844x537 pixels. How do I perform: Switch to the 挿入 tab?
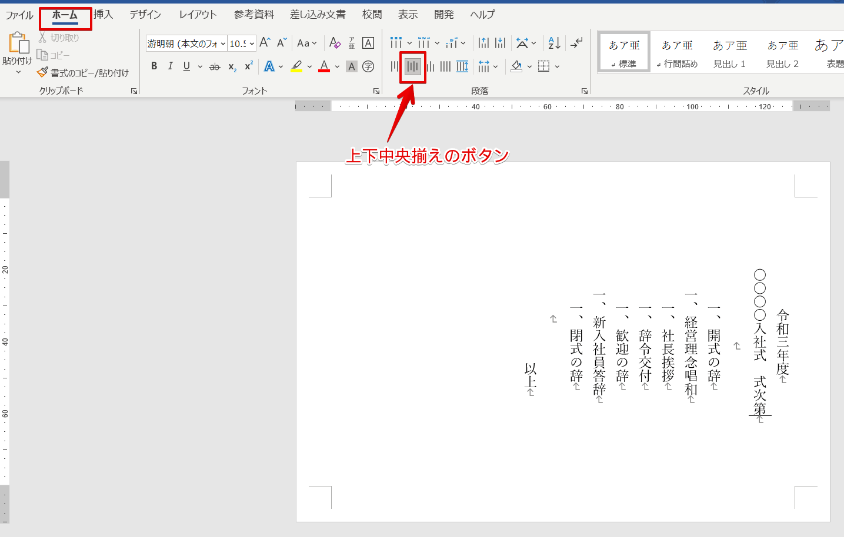point(104,14)
